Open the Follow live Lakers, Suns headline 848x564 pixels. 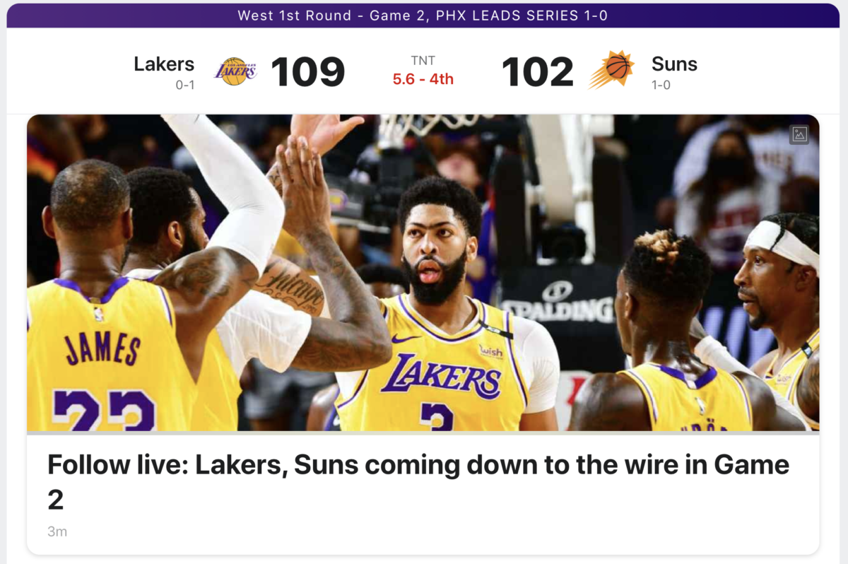coord(418,482)
